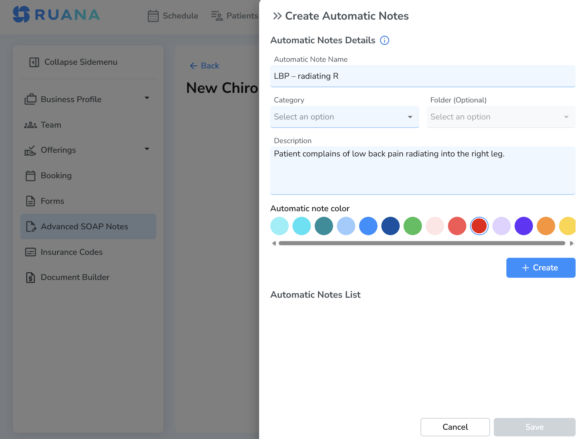Open the Schedule menu

pos(173,16)
